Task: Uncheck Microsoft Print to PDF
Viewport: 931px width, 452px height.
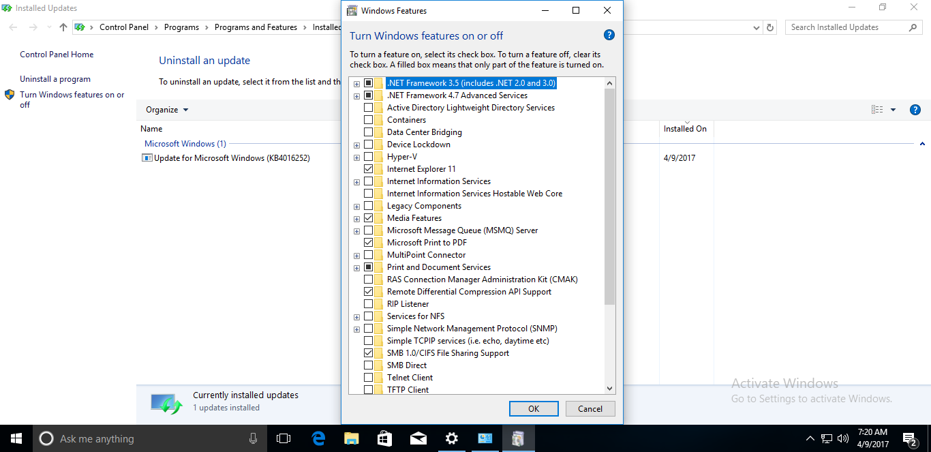Action: [x=368, y=243]
